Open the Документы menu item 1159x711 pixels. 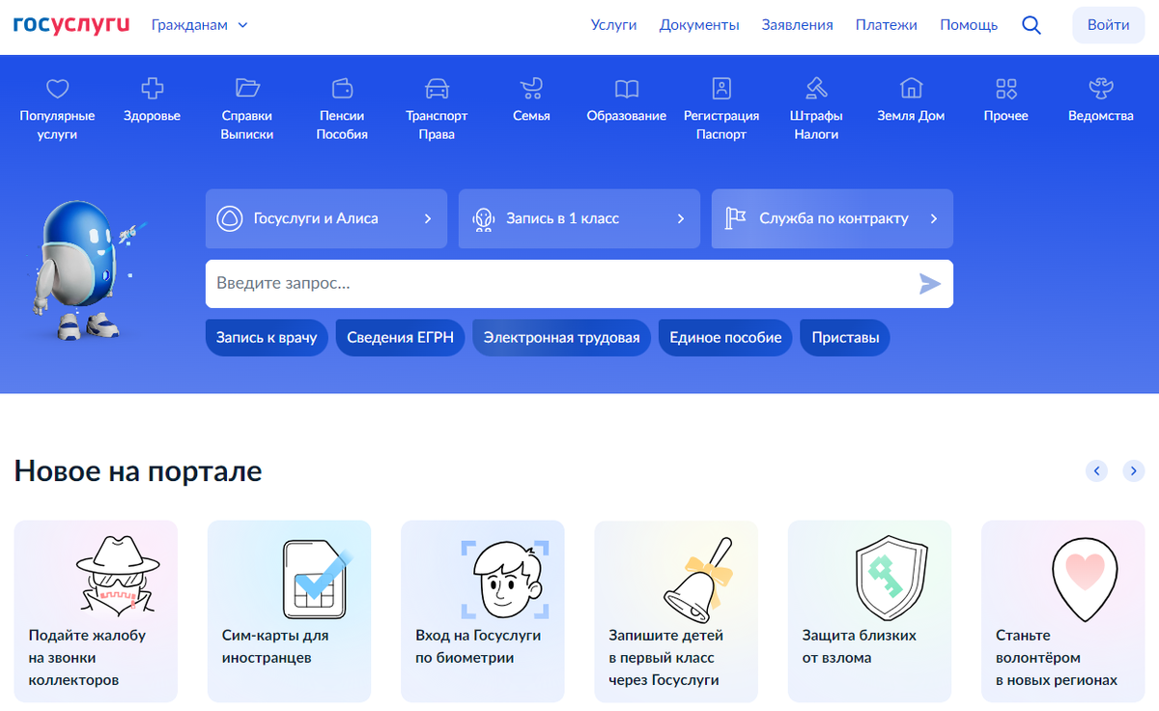coord(699,25)
